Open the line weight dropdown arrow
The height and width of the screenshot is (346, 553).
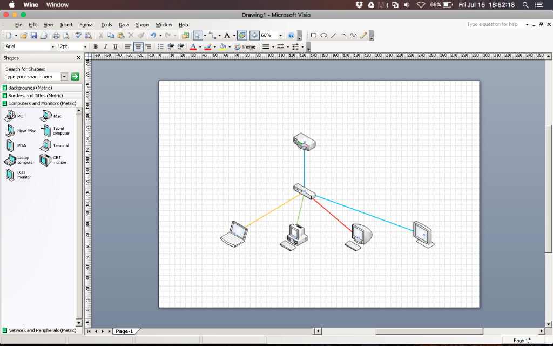point(273,46)
